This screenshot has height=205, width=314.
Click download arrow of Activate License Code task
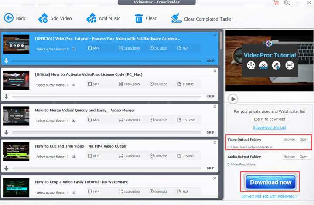(x=7, y=97)
